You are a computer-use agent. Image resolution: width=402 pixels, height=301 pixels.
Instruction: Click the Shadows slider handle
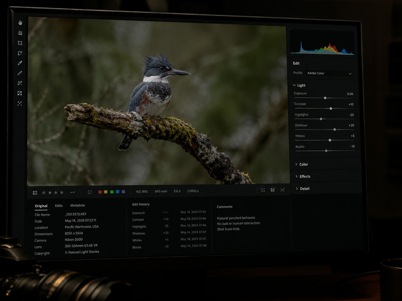click(335, 130)
